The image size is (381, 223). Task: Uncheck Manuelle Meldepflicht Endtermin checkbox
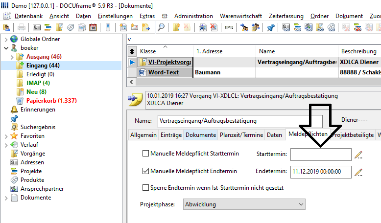(145, 171)
